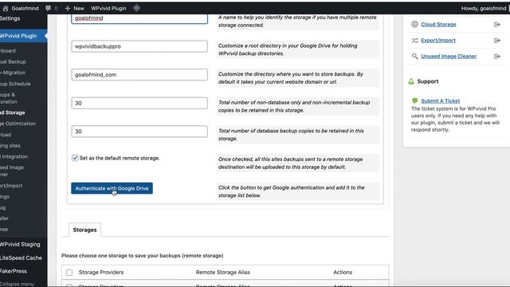Click the Storage Providers column header

101,273
